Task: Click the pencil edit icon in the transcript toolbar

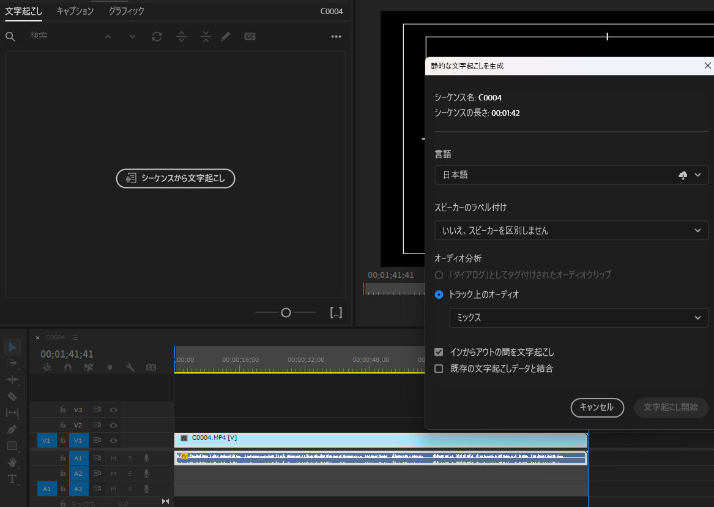Action: (x=225, y=36)
